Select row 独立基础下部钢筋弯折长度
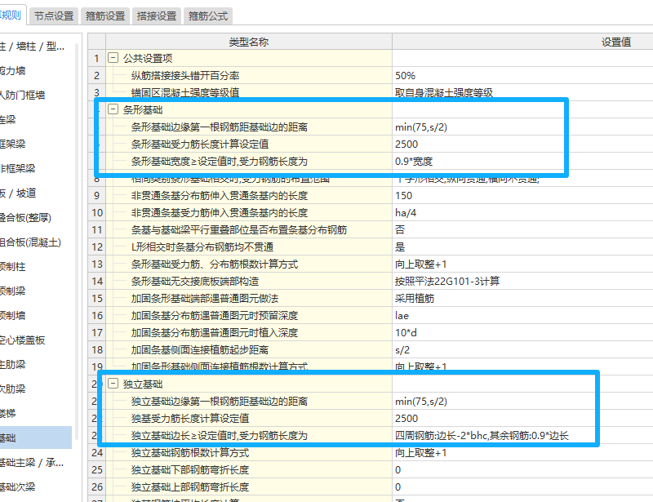This screenshot has height=502, width=653. click(249, 469)
